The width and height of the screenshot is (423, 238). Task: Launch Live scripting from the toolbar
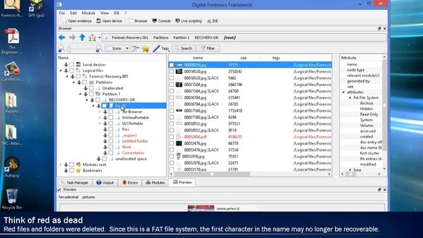point(188,21)
